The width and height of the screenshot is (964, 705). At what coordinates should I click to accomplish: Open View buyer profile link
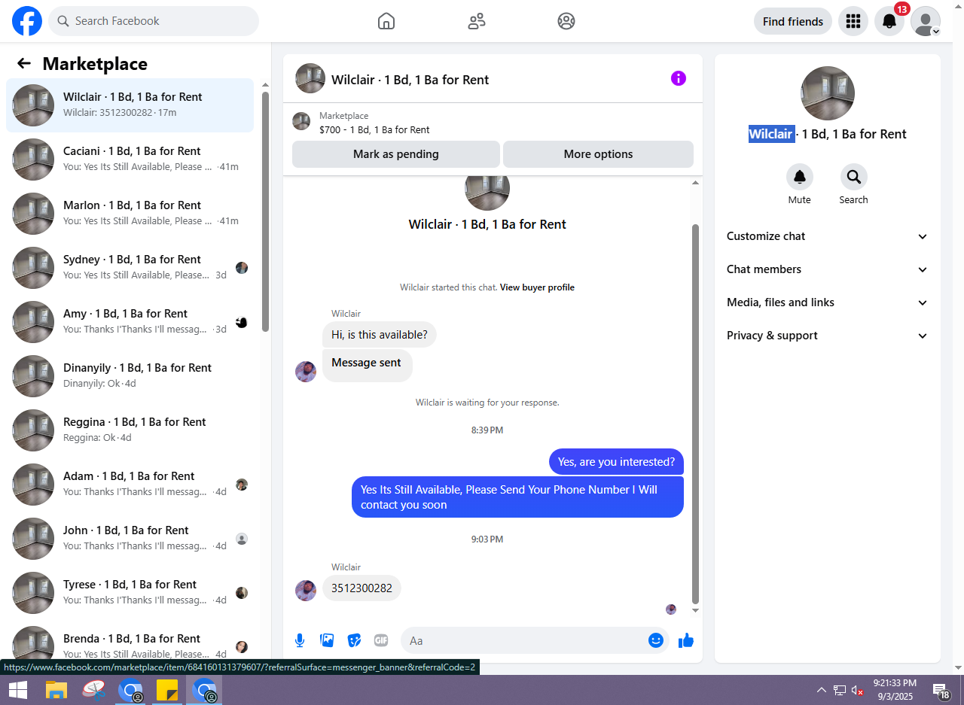click(x=537, y=287)
